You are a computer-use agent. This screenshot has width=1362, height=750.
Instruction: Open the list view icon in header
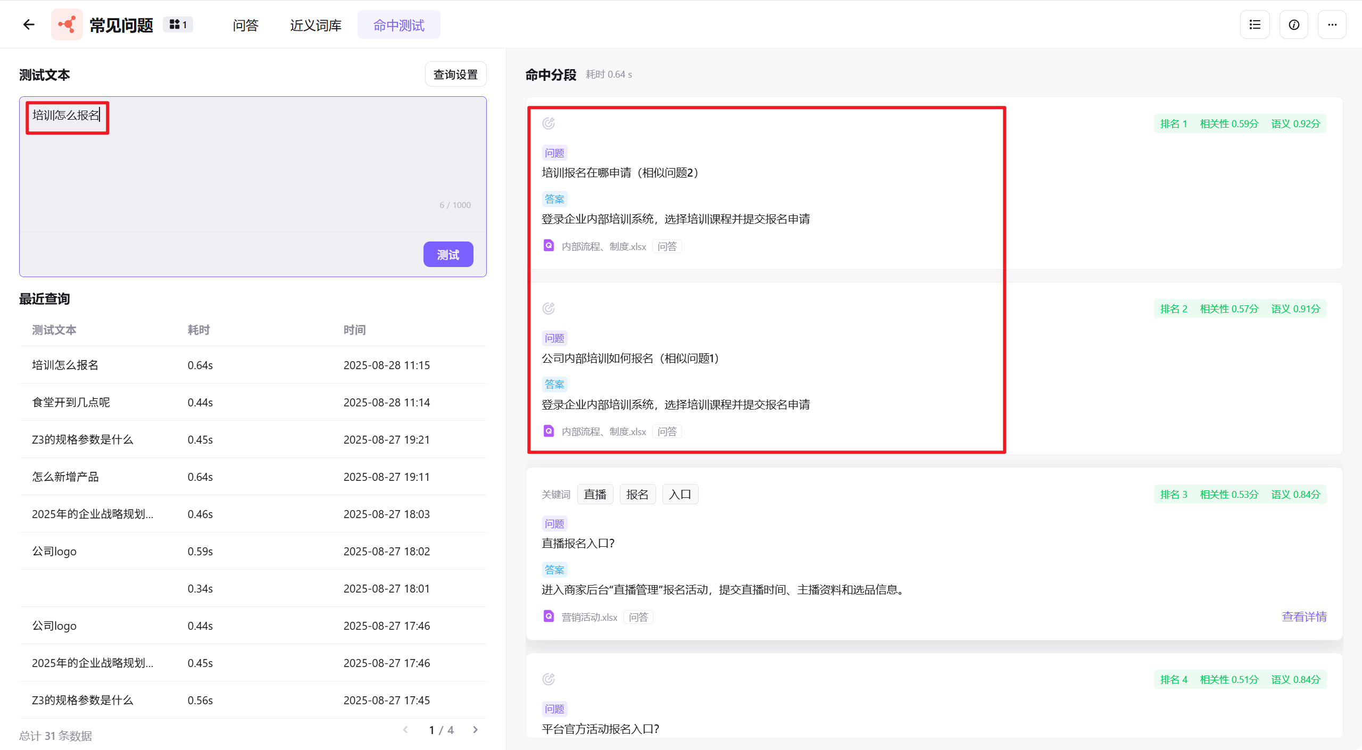(1255, 24)
